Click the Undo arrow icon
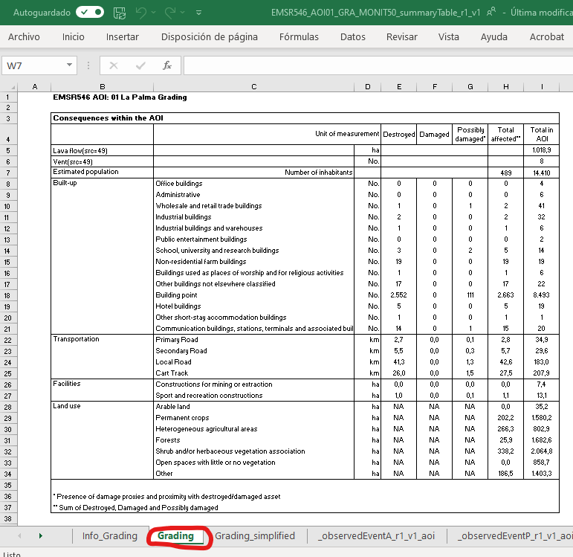Image resolution: width=573 pixels, height=557 pixels. coord(140,13)
